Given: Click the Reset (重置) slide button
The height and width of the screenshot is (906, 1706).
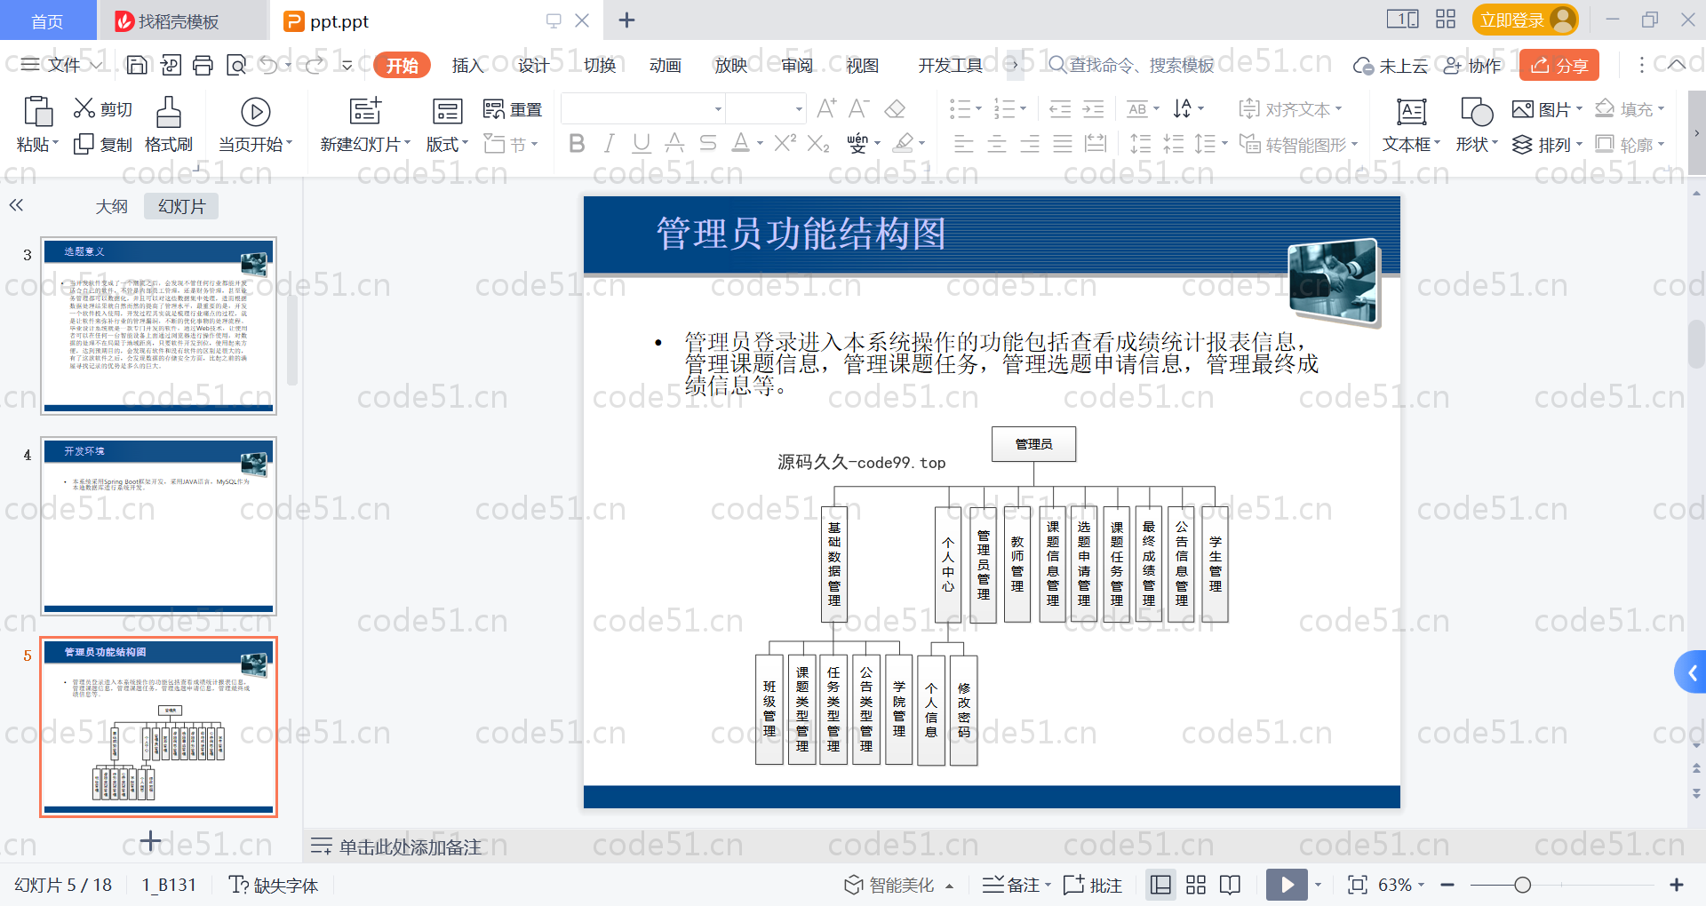Looking at the screenshot, I should 513,109.
